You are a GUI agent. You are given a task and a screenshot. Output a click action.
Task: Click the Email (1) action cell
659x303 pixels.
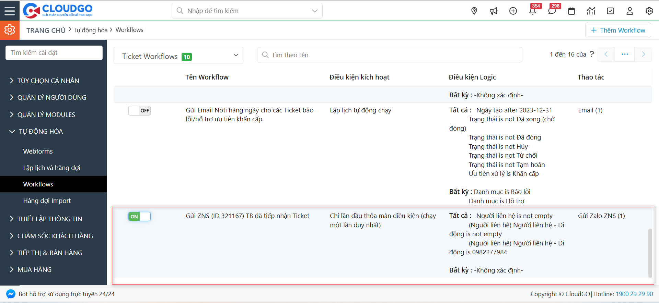[x=590, y=110]
